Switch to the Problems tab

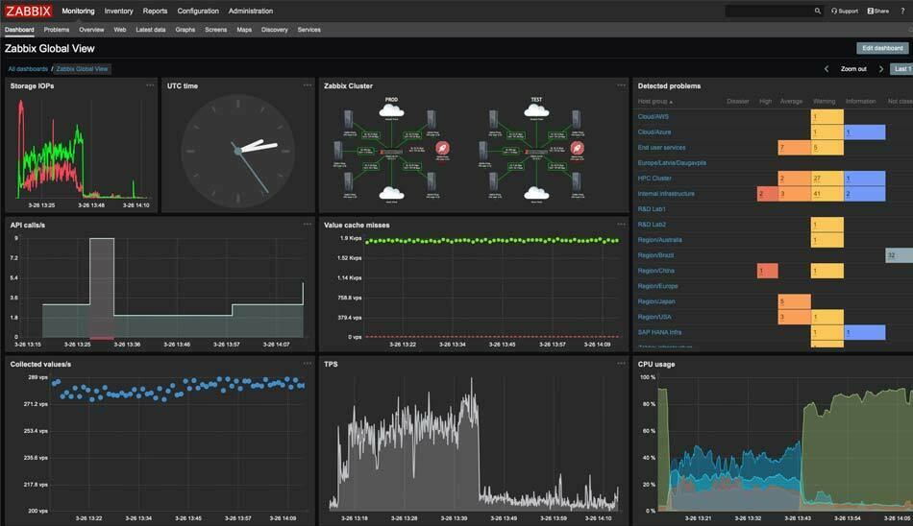coord(57,30)
